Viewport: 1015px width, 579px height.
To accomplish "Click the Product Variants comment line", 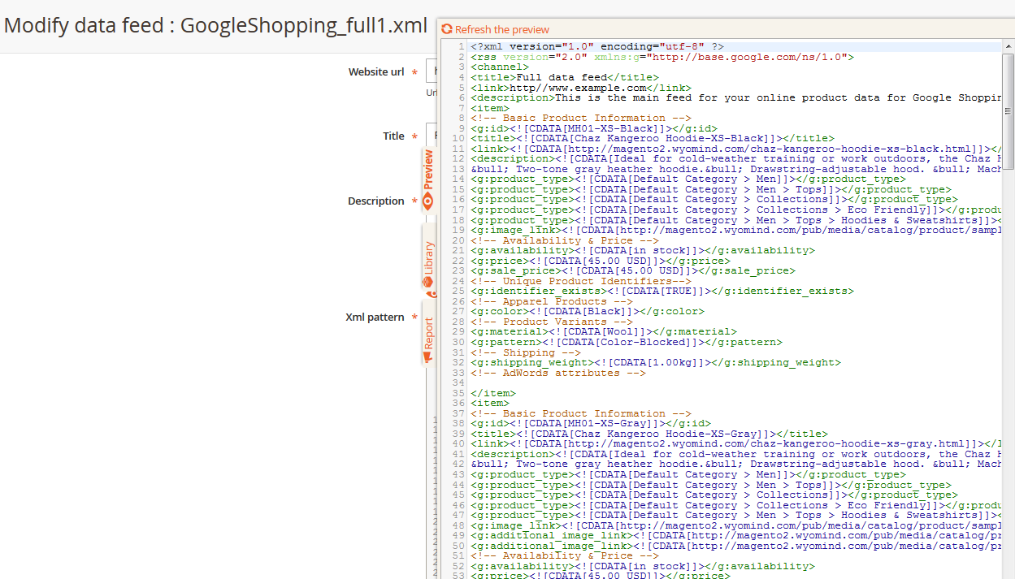I will pos(551,322).
